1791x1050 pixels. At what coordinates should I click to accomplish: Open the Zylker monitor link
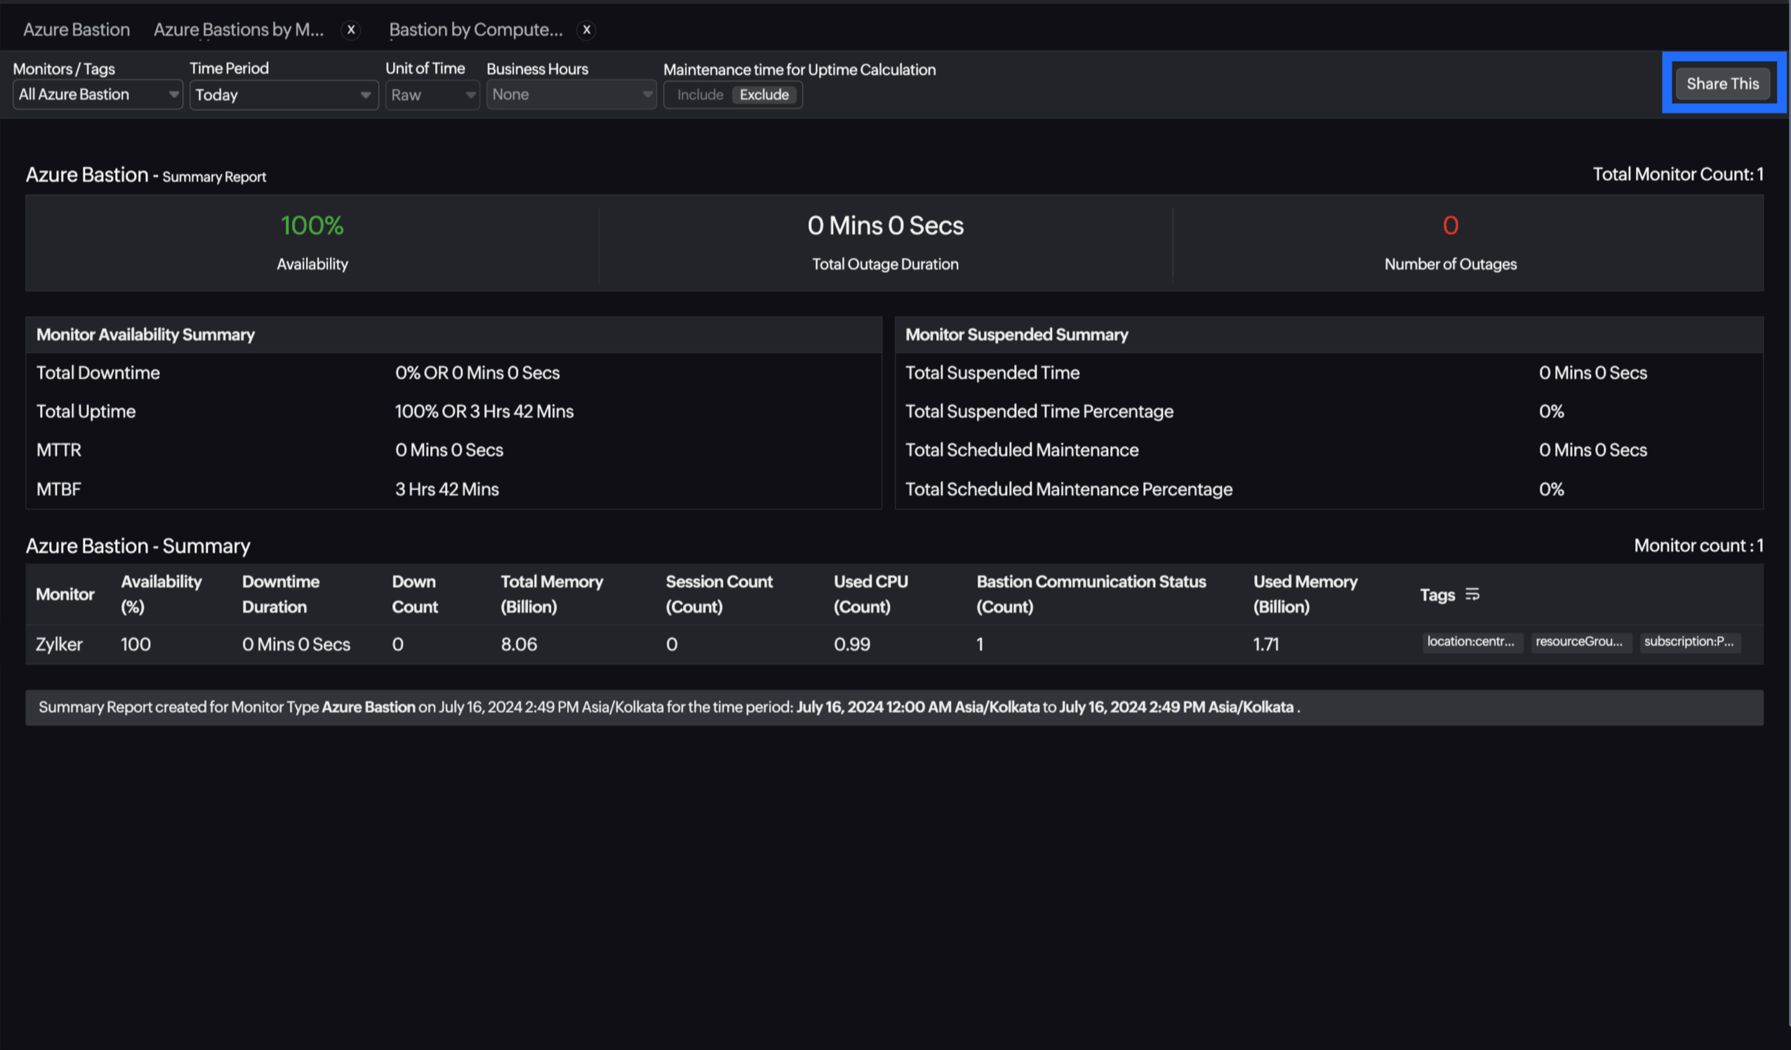pos(59,644)
